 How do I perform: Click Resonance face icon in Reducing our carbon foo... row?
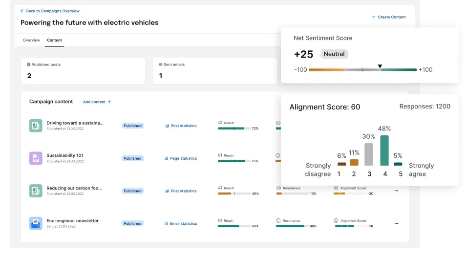pyautogui.click(x=278, y=188)
